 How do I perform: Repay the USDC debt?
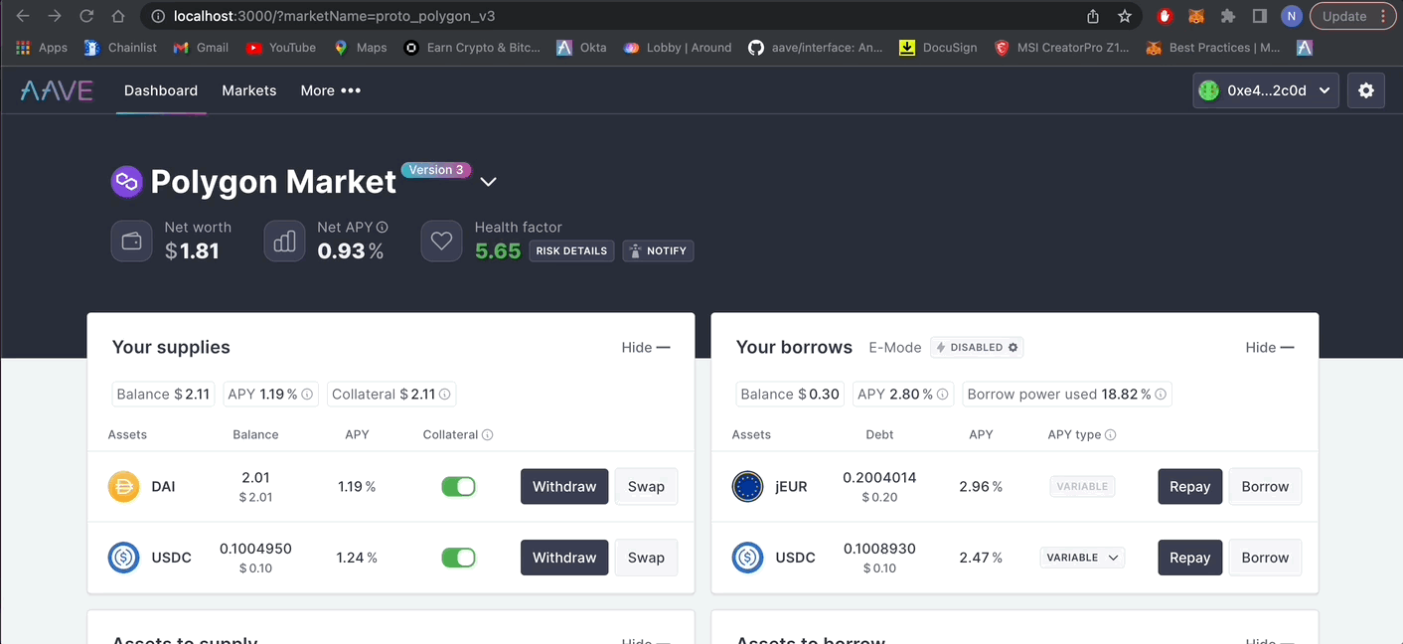tap(1189, 558)
